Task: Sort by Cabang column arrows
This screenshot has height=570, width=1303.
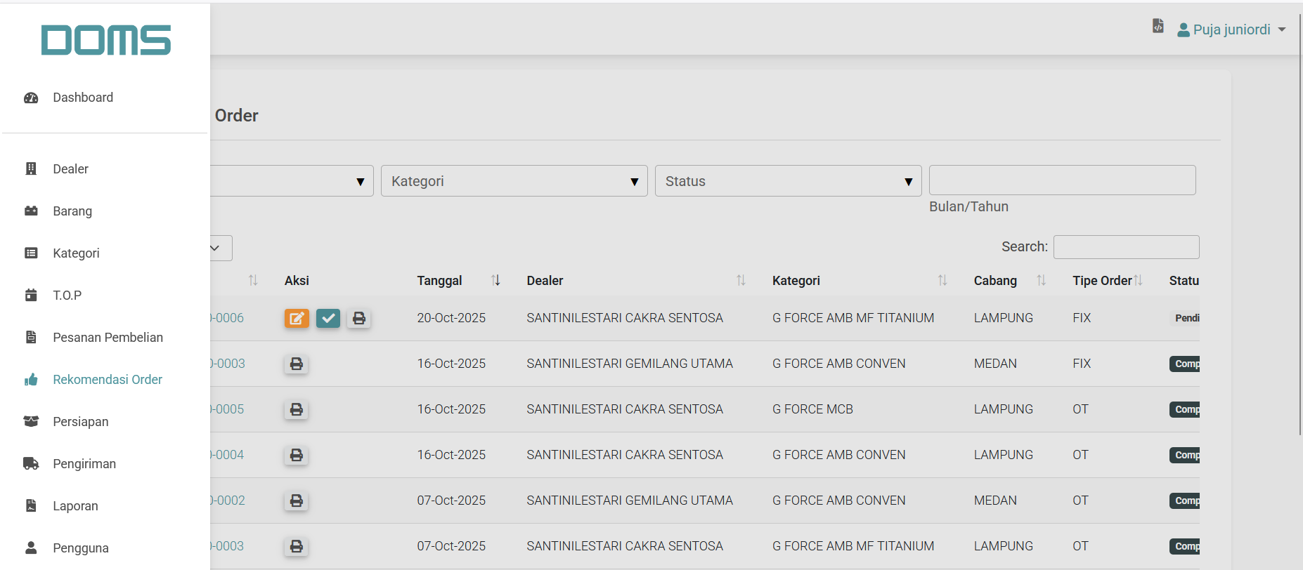Action: [x=1041, y=281]
